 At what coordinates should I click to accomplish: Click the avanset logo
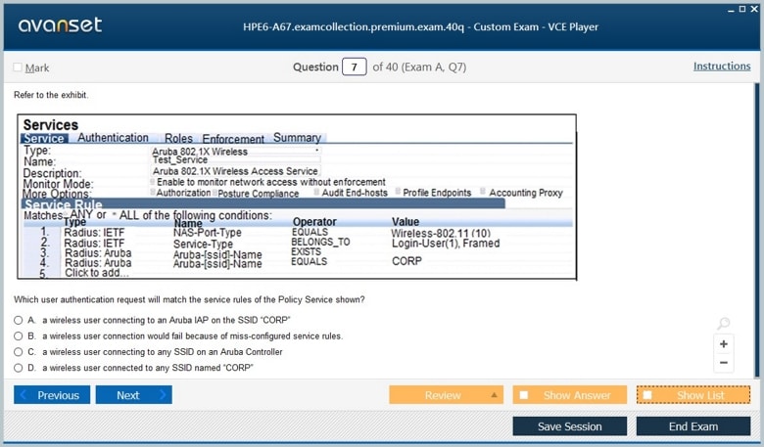(x=60, y=24)
